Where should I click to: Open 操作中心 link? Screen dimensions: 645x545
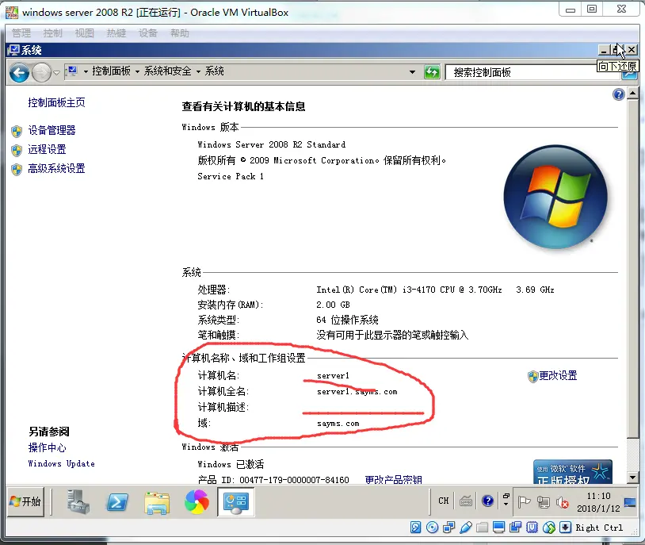(x=47, y=447)
